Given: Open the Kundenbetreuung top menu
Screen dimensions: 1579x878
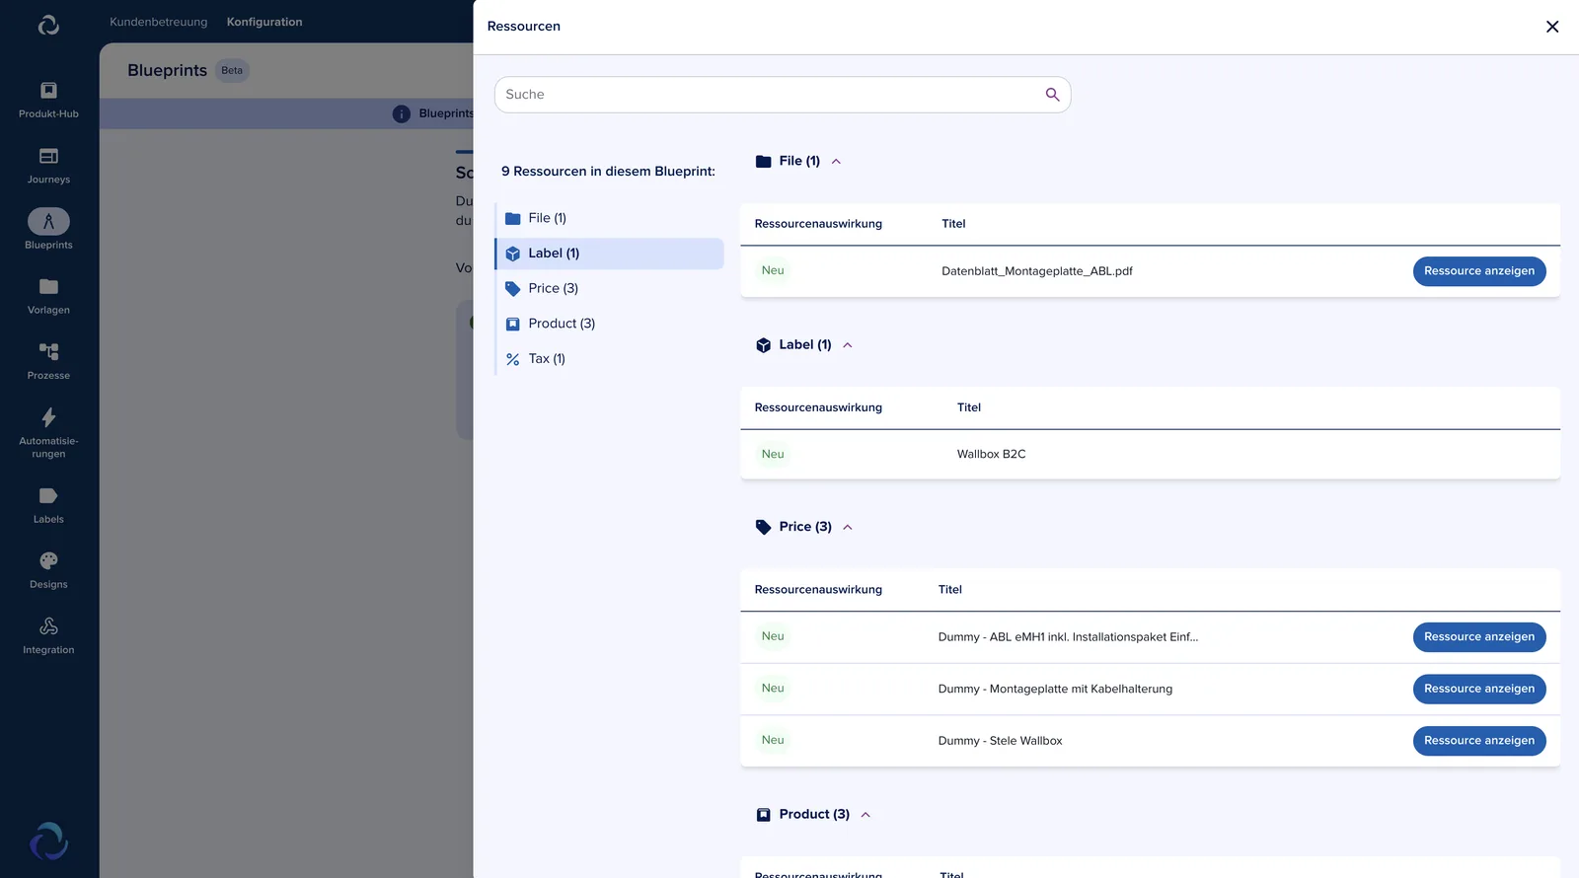Looking at the screenshot, I should pyautogui.click(x=158, y=22).
